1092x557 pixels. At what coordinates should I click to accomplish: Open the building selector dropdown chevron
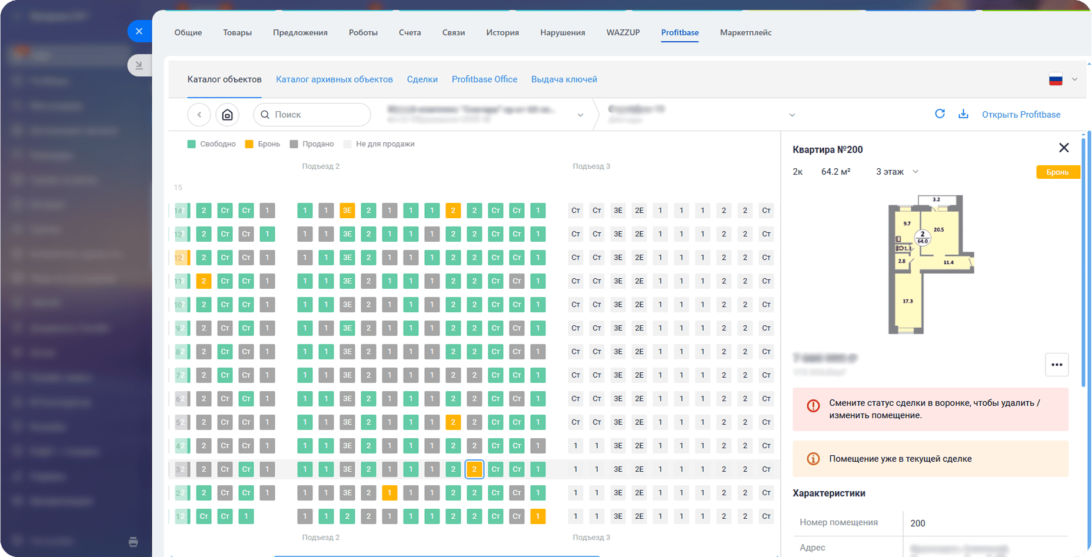[792, 115]
